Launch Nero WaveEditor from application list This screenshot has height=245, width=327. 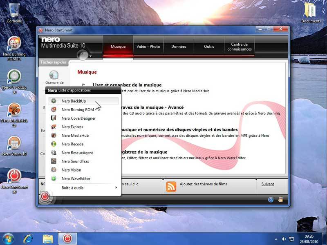click(x=83, y=178)
